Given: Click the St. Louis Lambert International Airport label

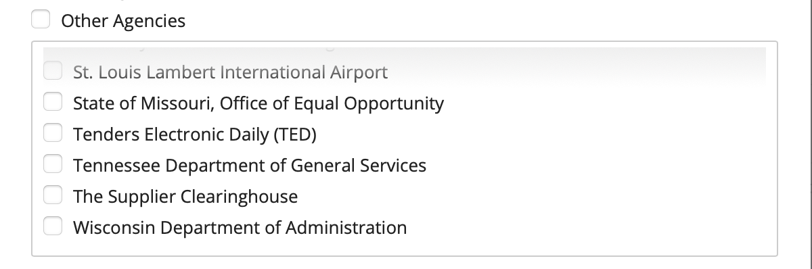Looking at the screenshot, I should [x=230, y=72].
